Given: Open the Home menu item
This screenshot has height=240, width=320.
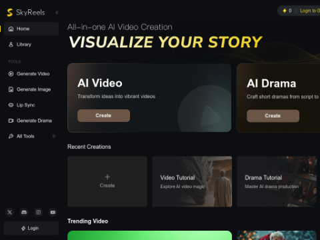Looking at the screenshot, I should pyautogui.click(x=31, y=29).
